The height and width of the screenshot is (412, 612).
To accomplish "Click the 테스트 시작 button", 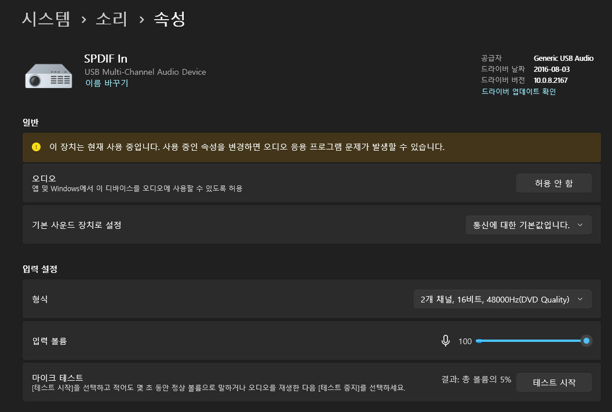I will (554, 383).
